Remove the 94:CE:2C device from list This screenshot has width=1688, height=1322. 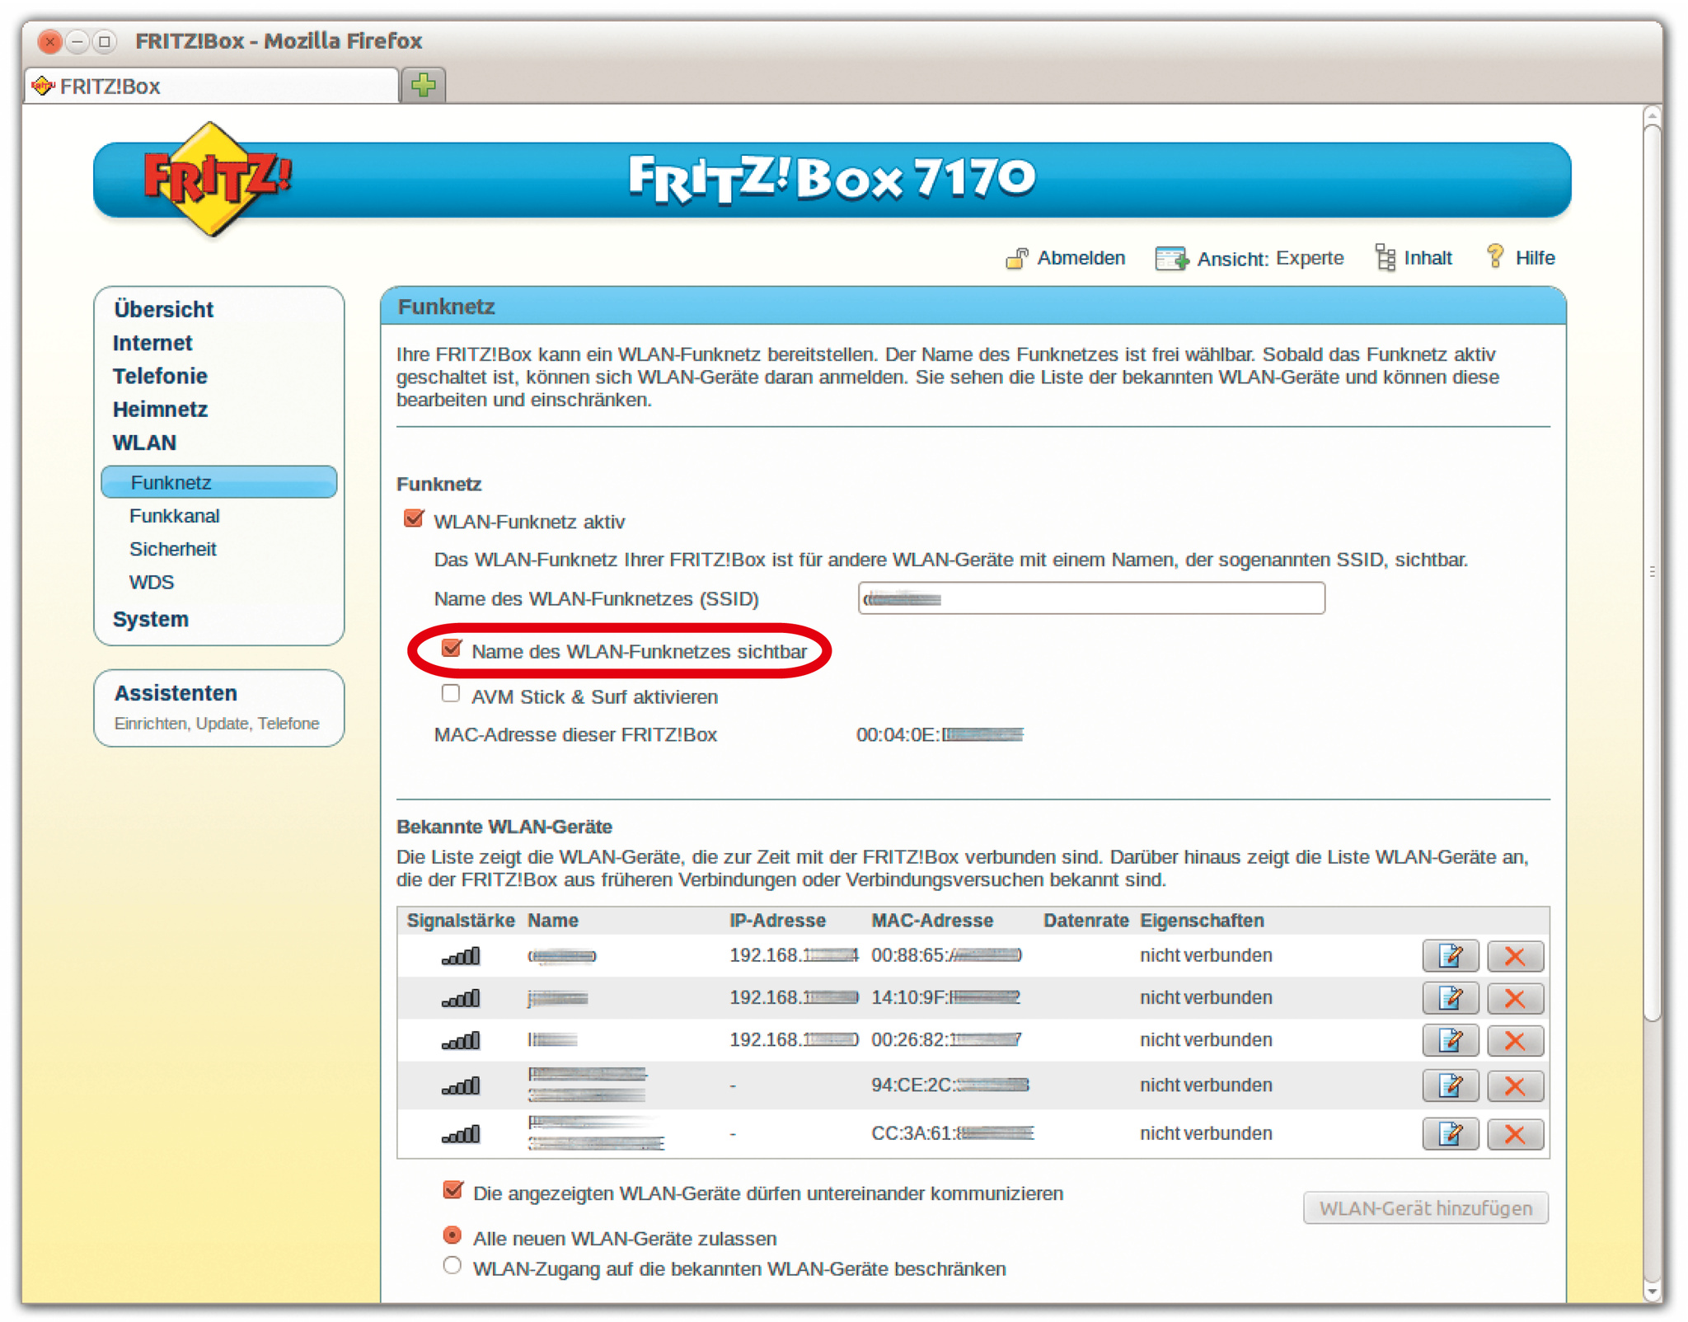click(1514, 1085)
